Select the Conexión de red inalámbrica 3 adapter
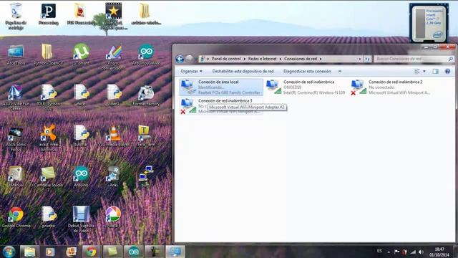The height and width of the screenshot is (258, 458). point(221,106)
